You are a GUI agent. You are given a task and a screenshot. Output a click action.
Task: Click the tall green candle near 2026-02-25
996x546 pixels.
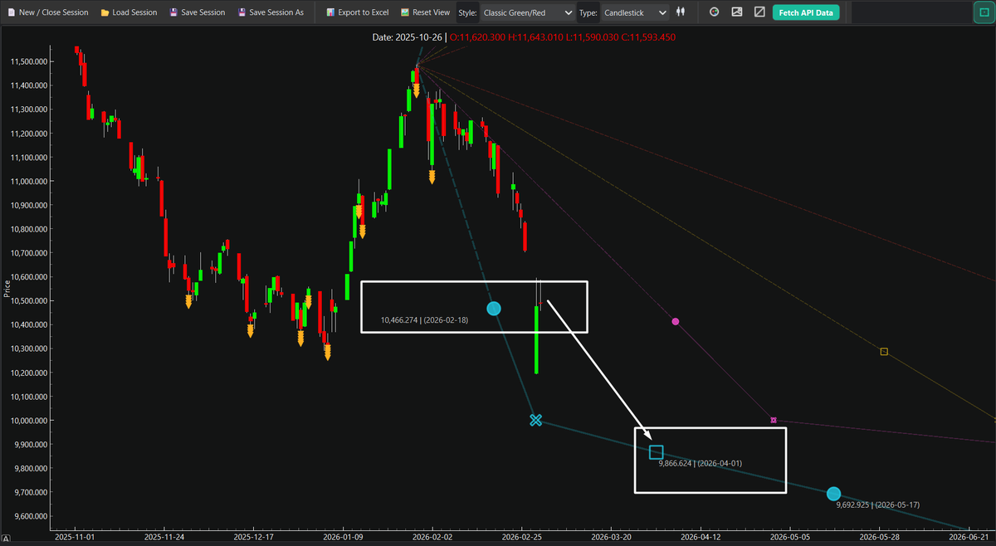point(537,340)
